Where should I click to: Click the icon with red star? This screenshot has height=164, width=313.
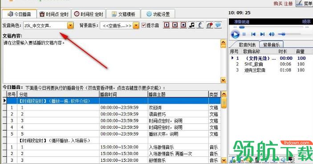pos(209,25)
